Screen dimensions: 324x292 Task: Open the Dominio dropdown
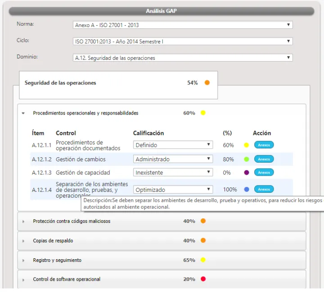(x=183, y=58)
